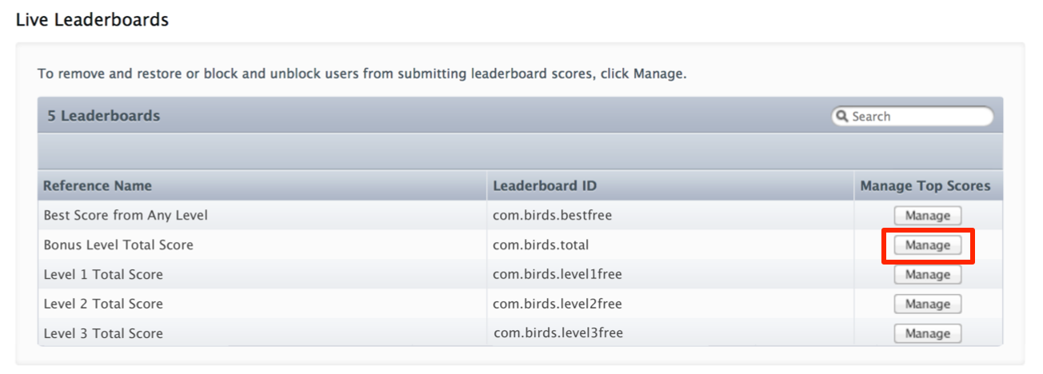Select the 'Bonus Level Total Score' row name

click(118, 245)
